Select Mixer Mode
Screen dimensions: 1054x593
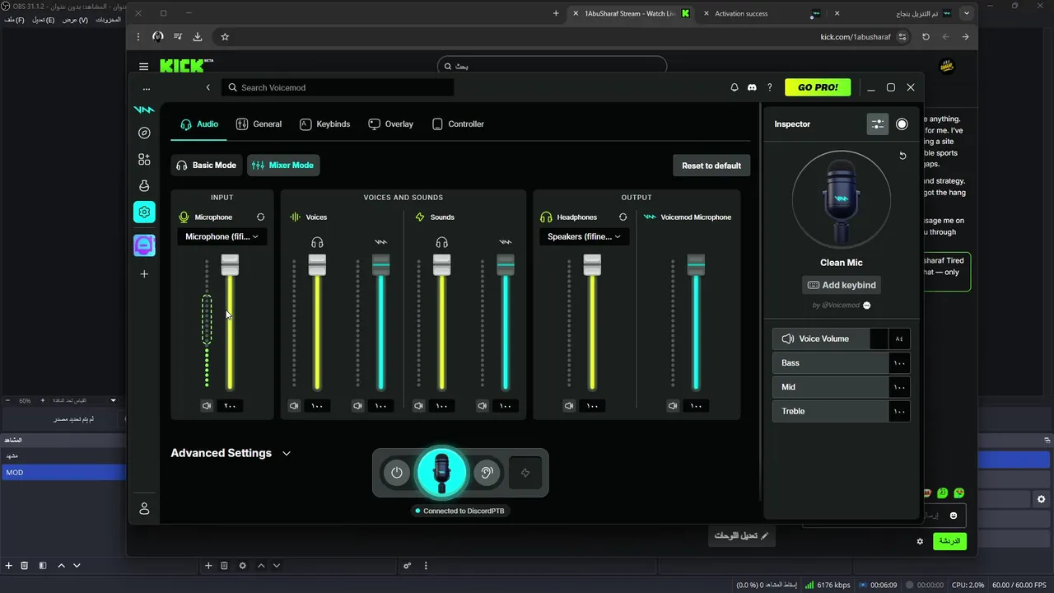(283, 166)
